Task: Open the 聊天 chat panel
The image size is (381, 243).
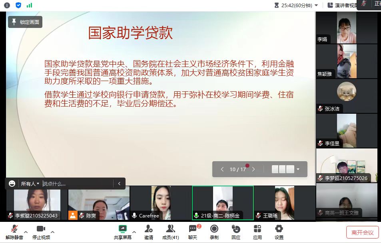Action: click(193, 231)
